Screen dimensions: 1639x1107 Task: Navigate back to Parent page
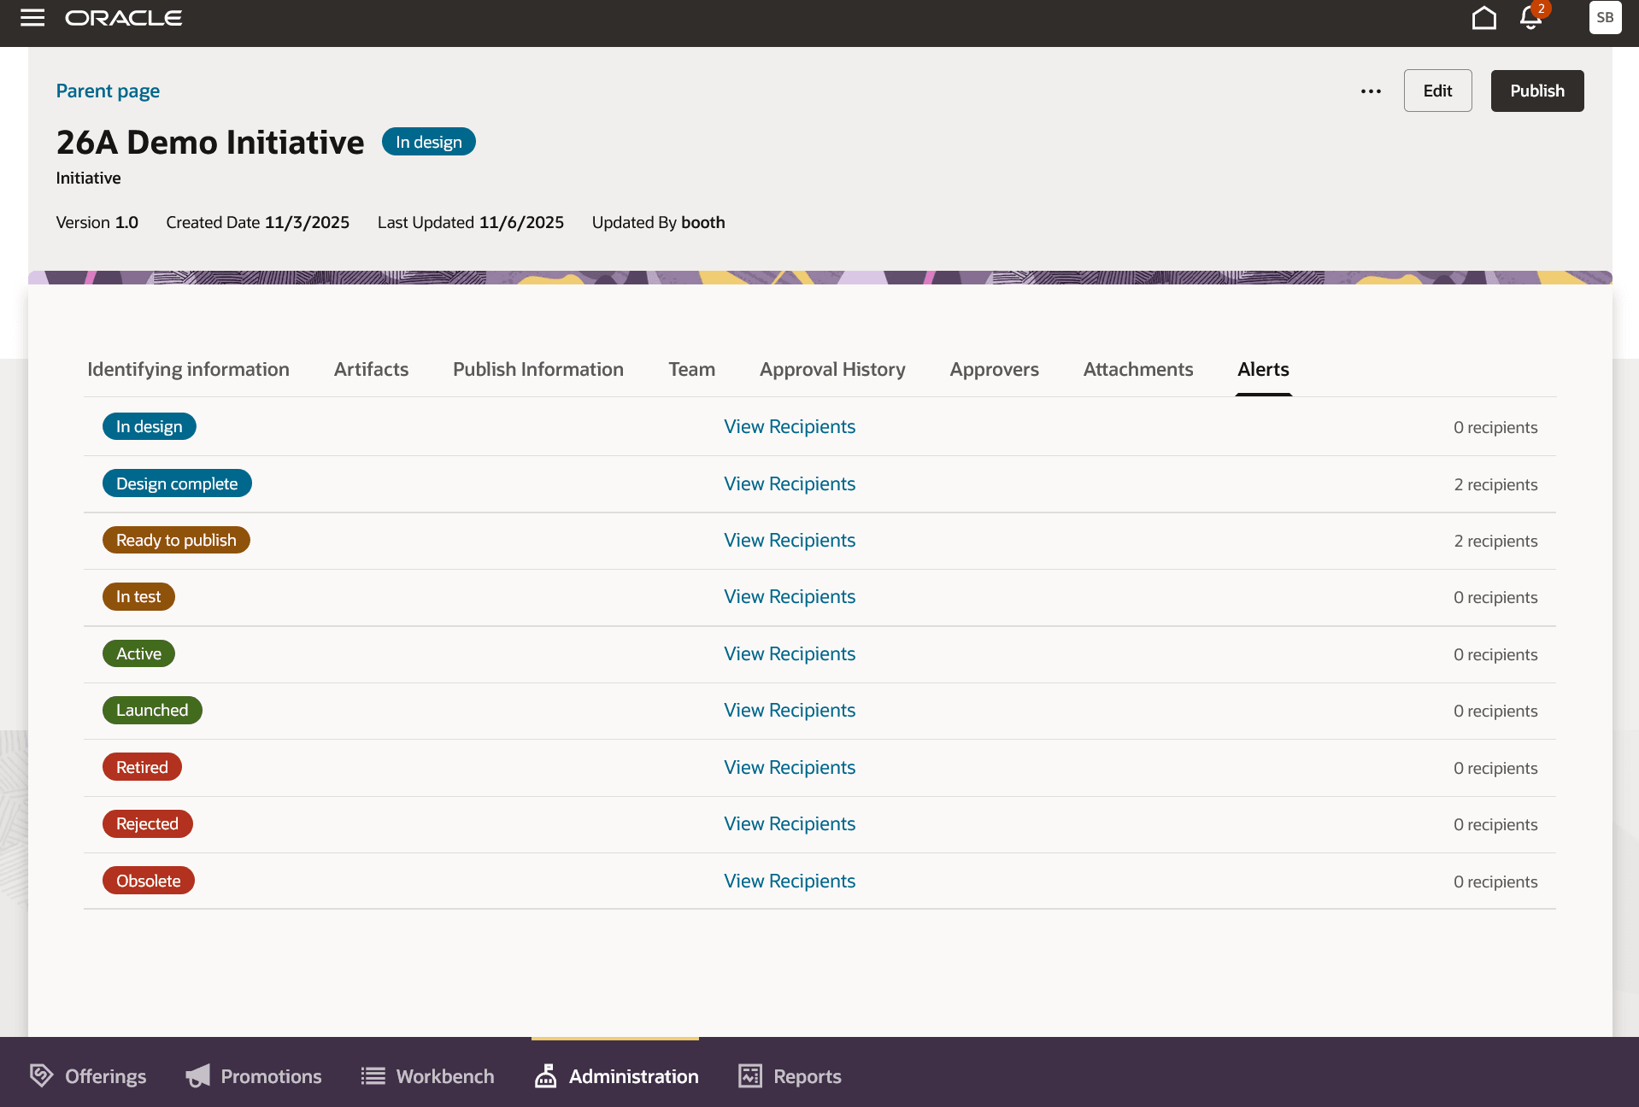[x=107, y=91]
